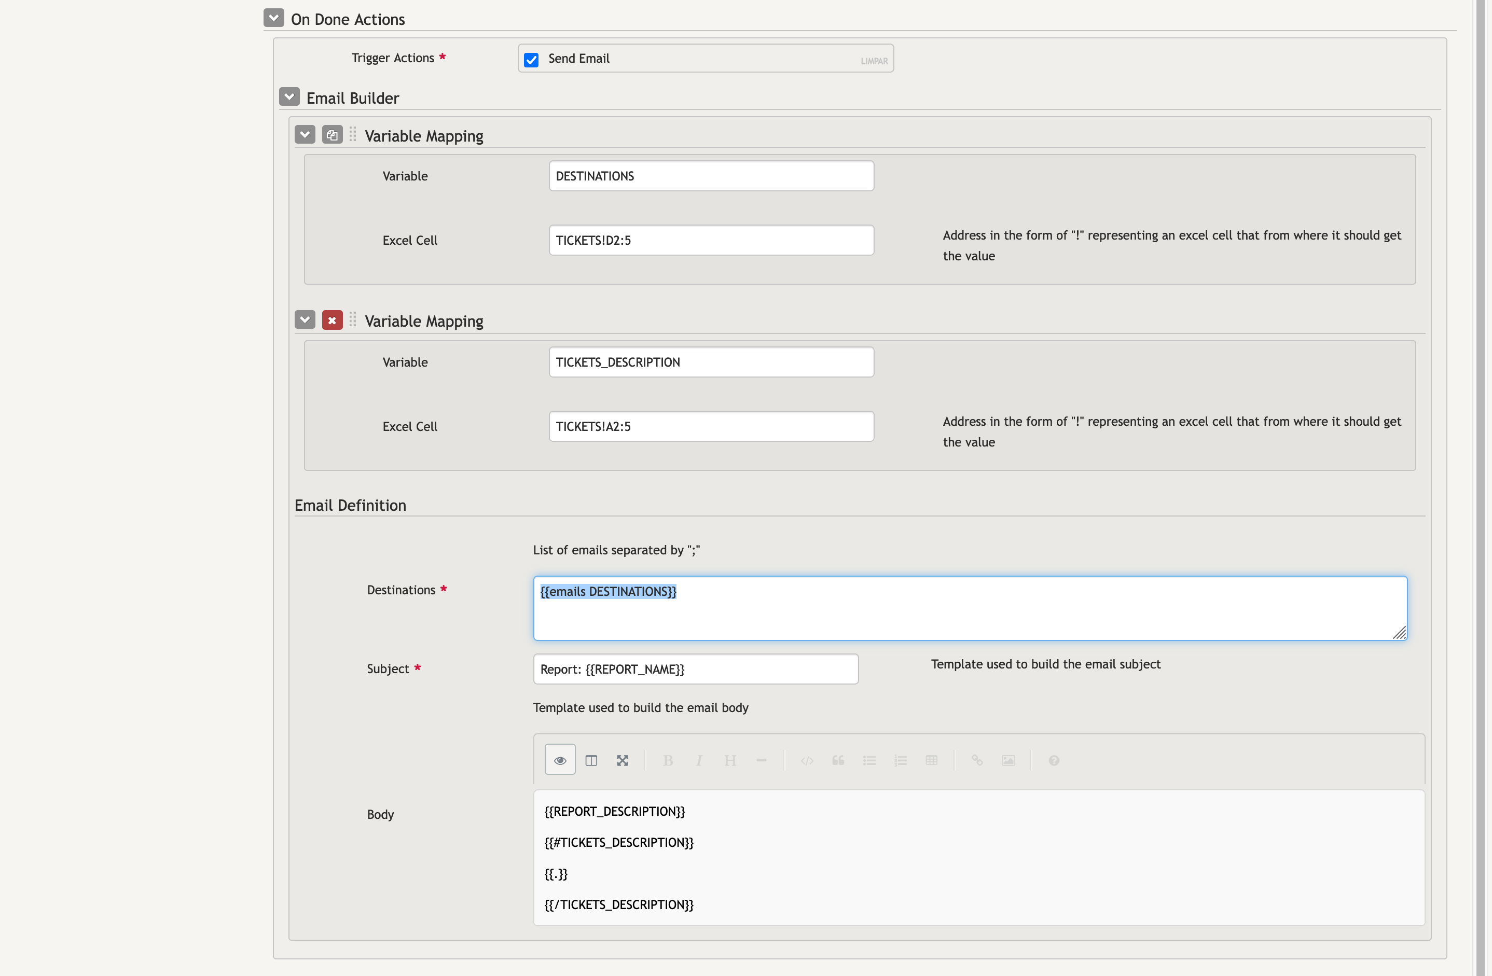Toggle side-by-side editor view
This screenshot has height=976, width=1492.
pyautogui.click(x=591, y=760)
